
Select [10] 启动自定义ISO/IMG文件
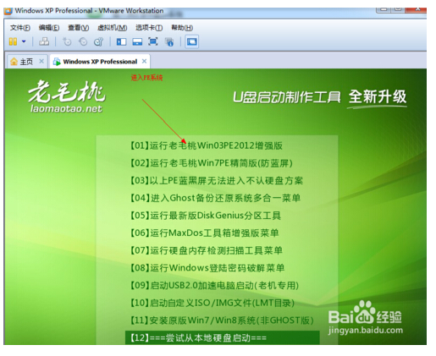tap(212, 303)
